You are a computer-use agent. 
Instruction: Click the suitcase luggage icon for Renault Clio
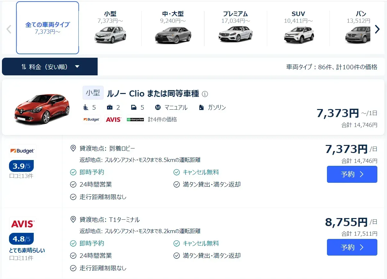pos(109,107)
